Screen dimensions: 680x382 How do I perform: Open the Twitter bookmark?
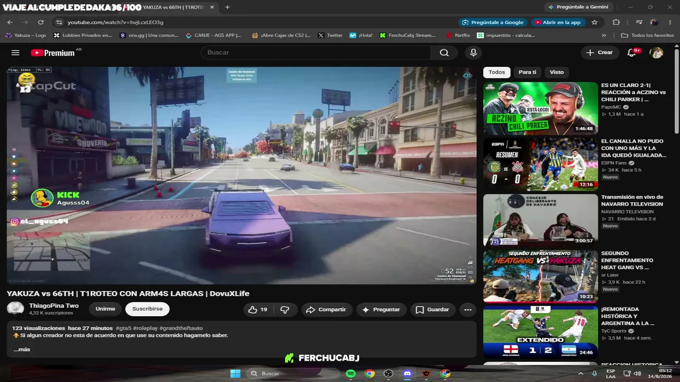point(330,36)
